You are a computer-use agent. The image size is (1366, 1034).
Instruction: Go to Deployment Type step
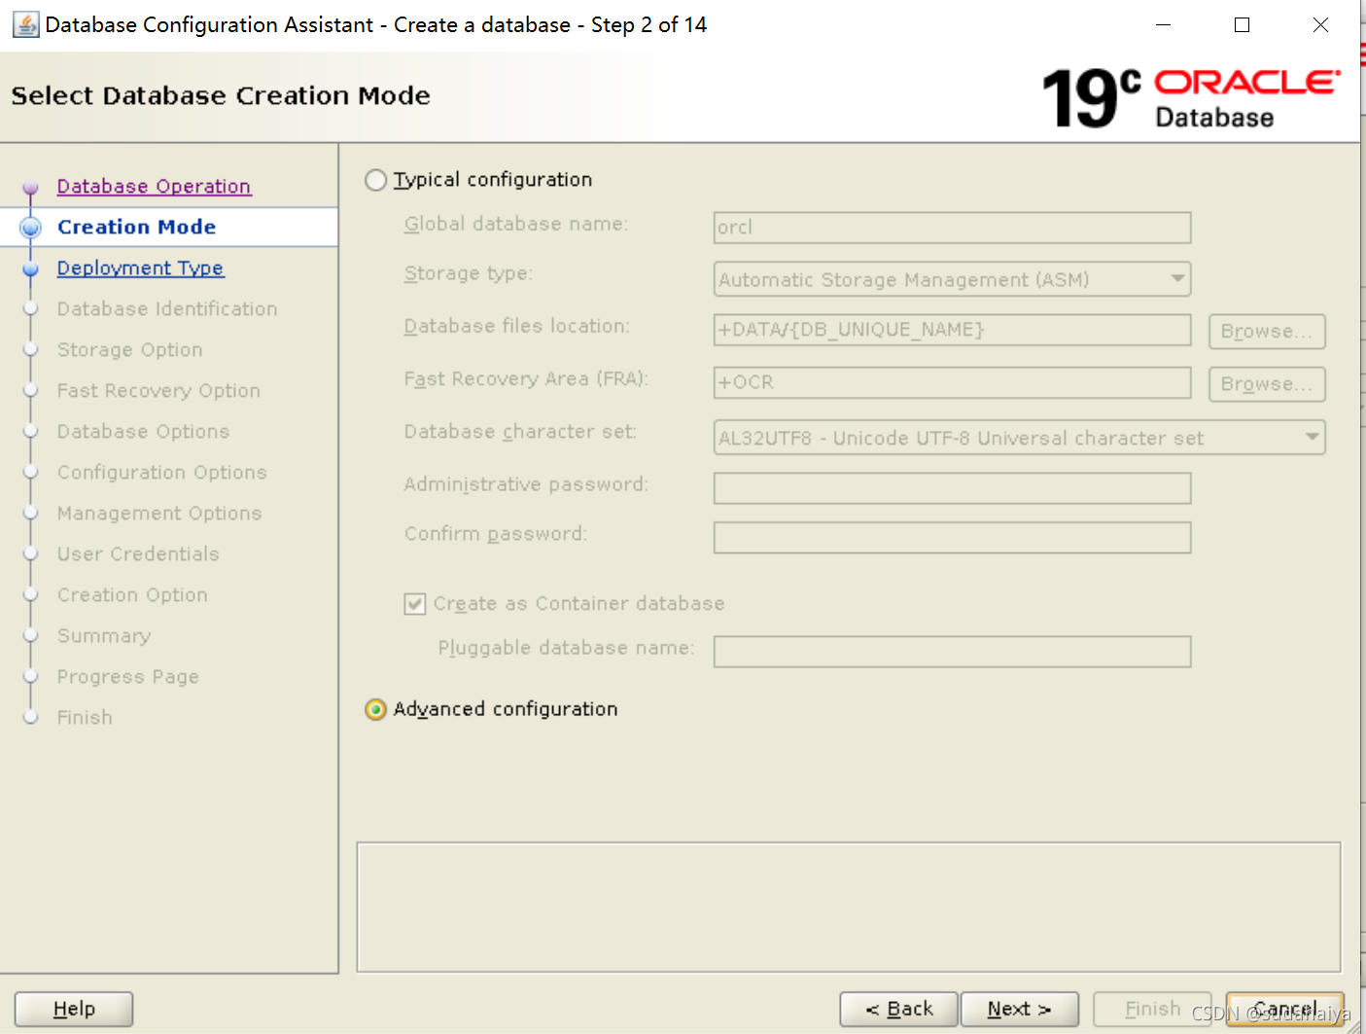pos(141,267)
